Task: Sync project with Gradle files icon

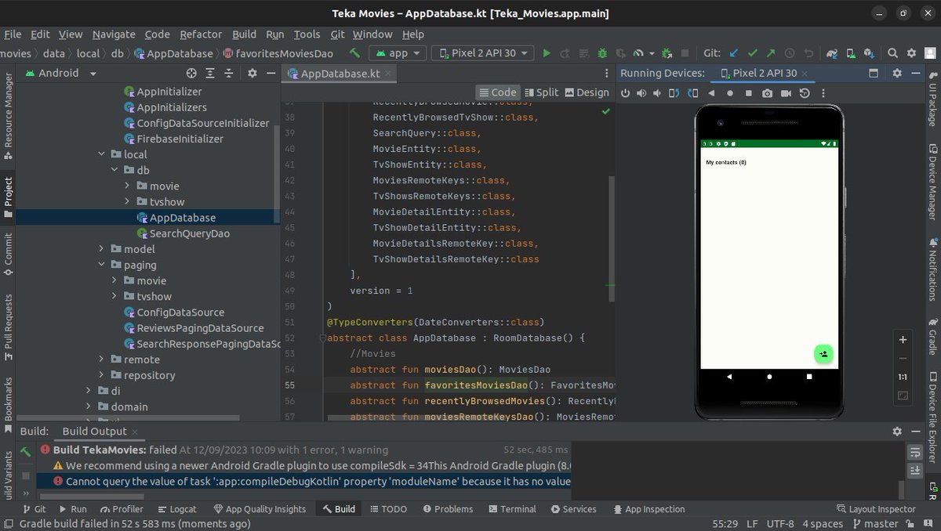Action: click(832, 53)
